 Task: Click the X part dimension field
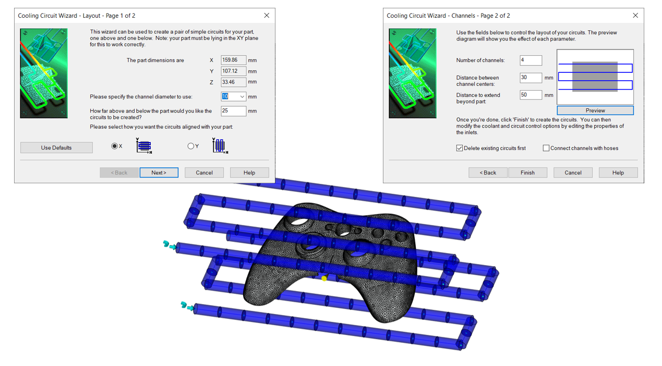pyautogui.click(x=233, y=60)
